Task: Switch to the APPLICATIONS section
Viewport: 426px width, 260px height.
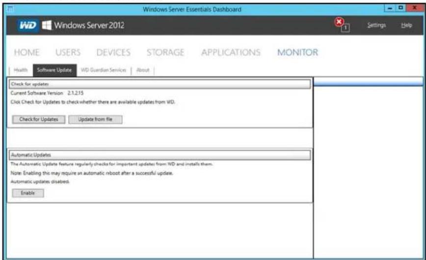Action: [x=231, y=52]
